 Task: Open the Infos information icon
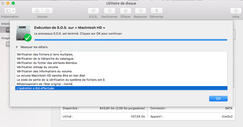tap(236, 11)
